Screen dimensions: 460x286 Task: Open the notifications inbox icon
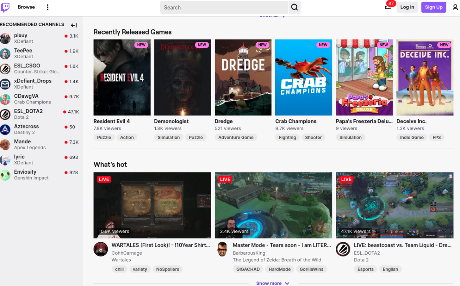(388, 7)
